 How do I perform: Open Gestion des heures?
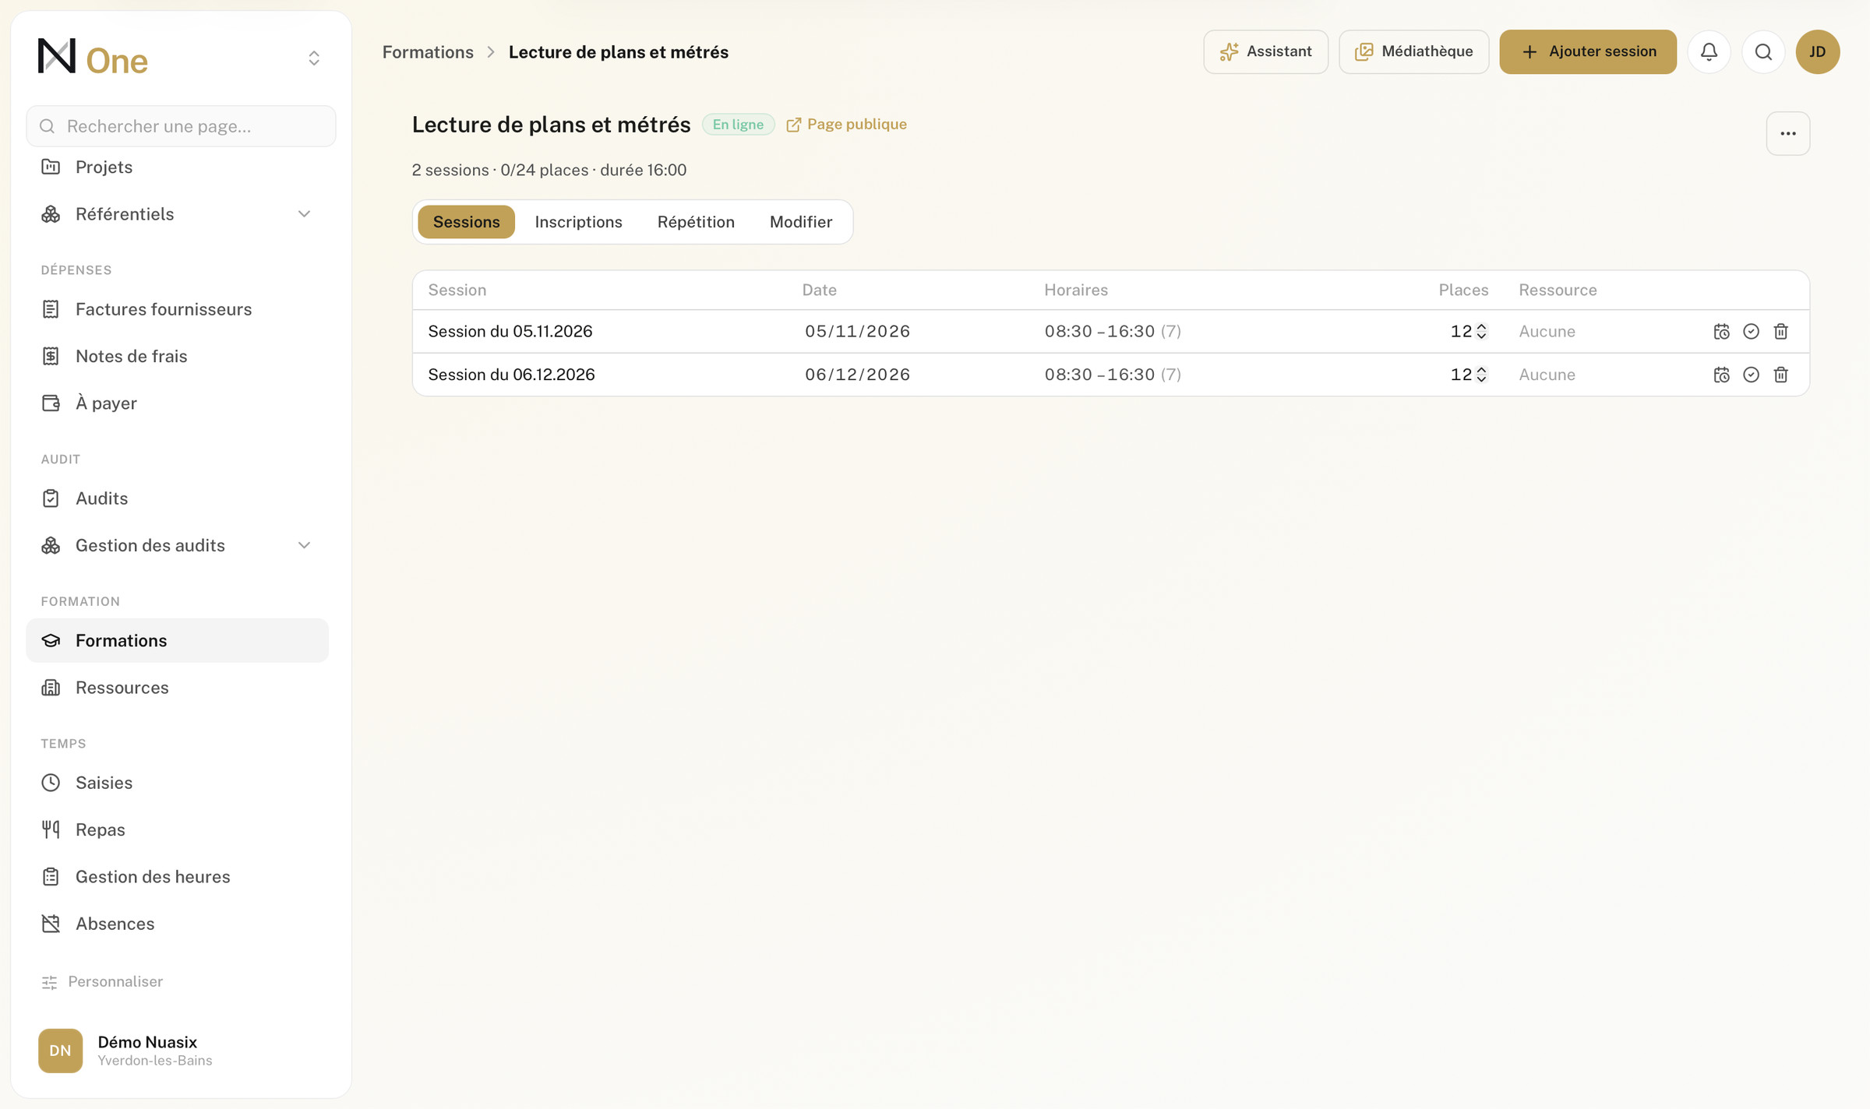(178, 877)
